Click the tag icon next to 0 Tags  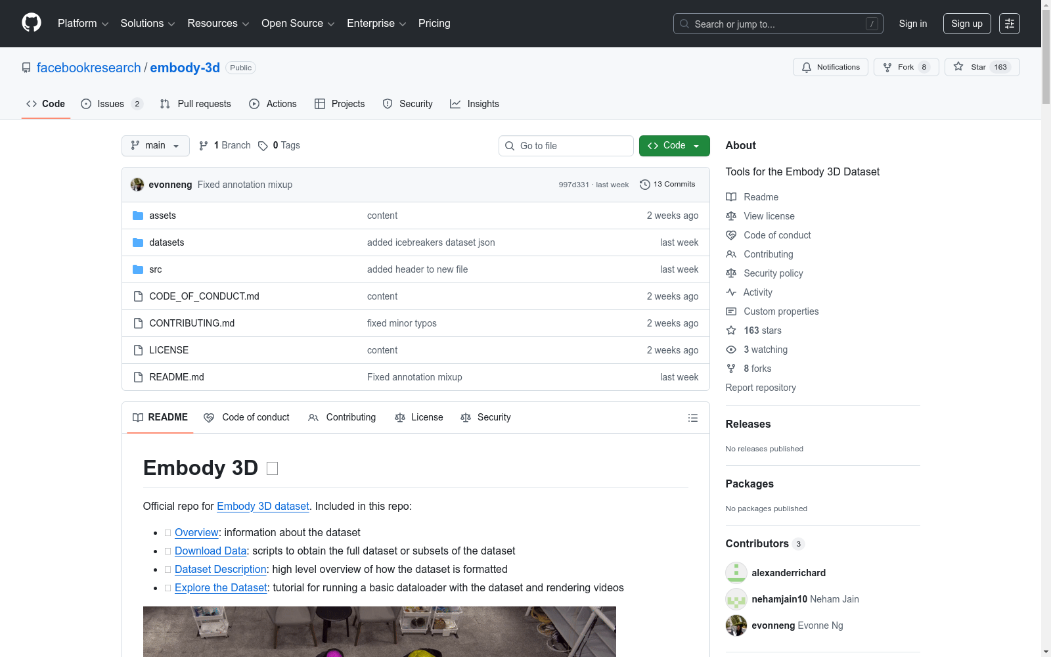[263, 146]
